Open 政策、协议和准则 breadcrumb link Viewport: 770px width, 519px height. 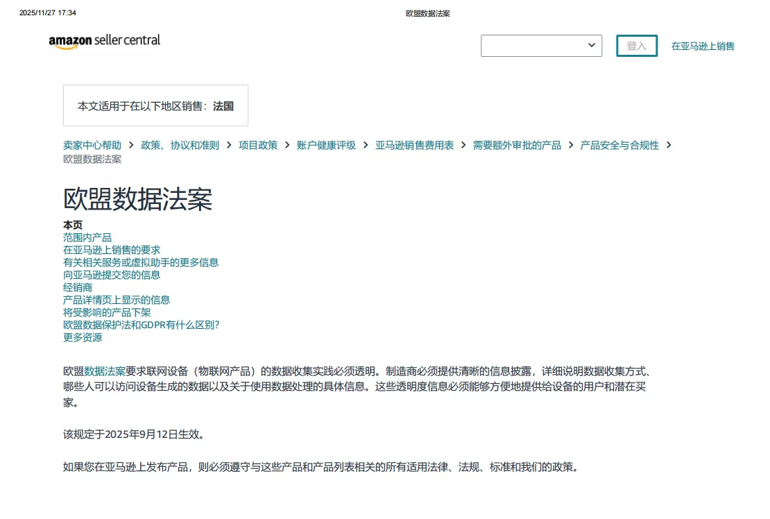(x=180, y=145)
